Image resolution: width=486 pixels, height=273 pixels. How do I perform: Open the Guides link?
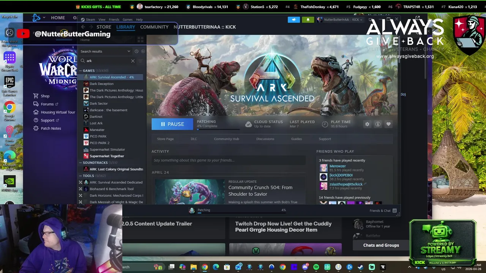[x=297, y=139]
